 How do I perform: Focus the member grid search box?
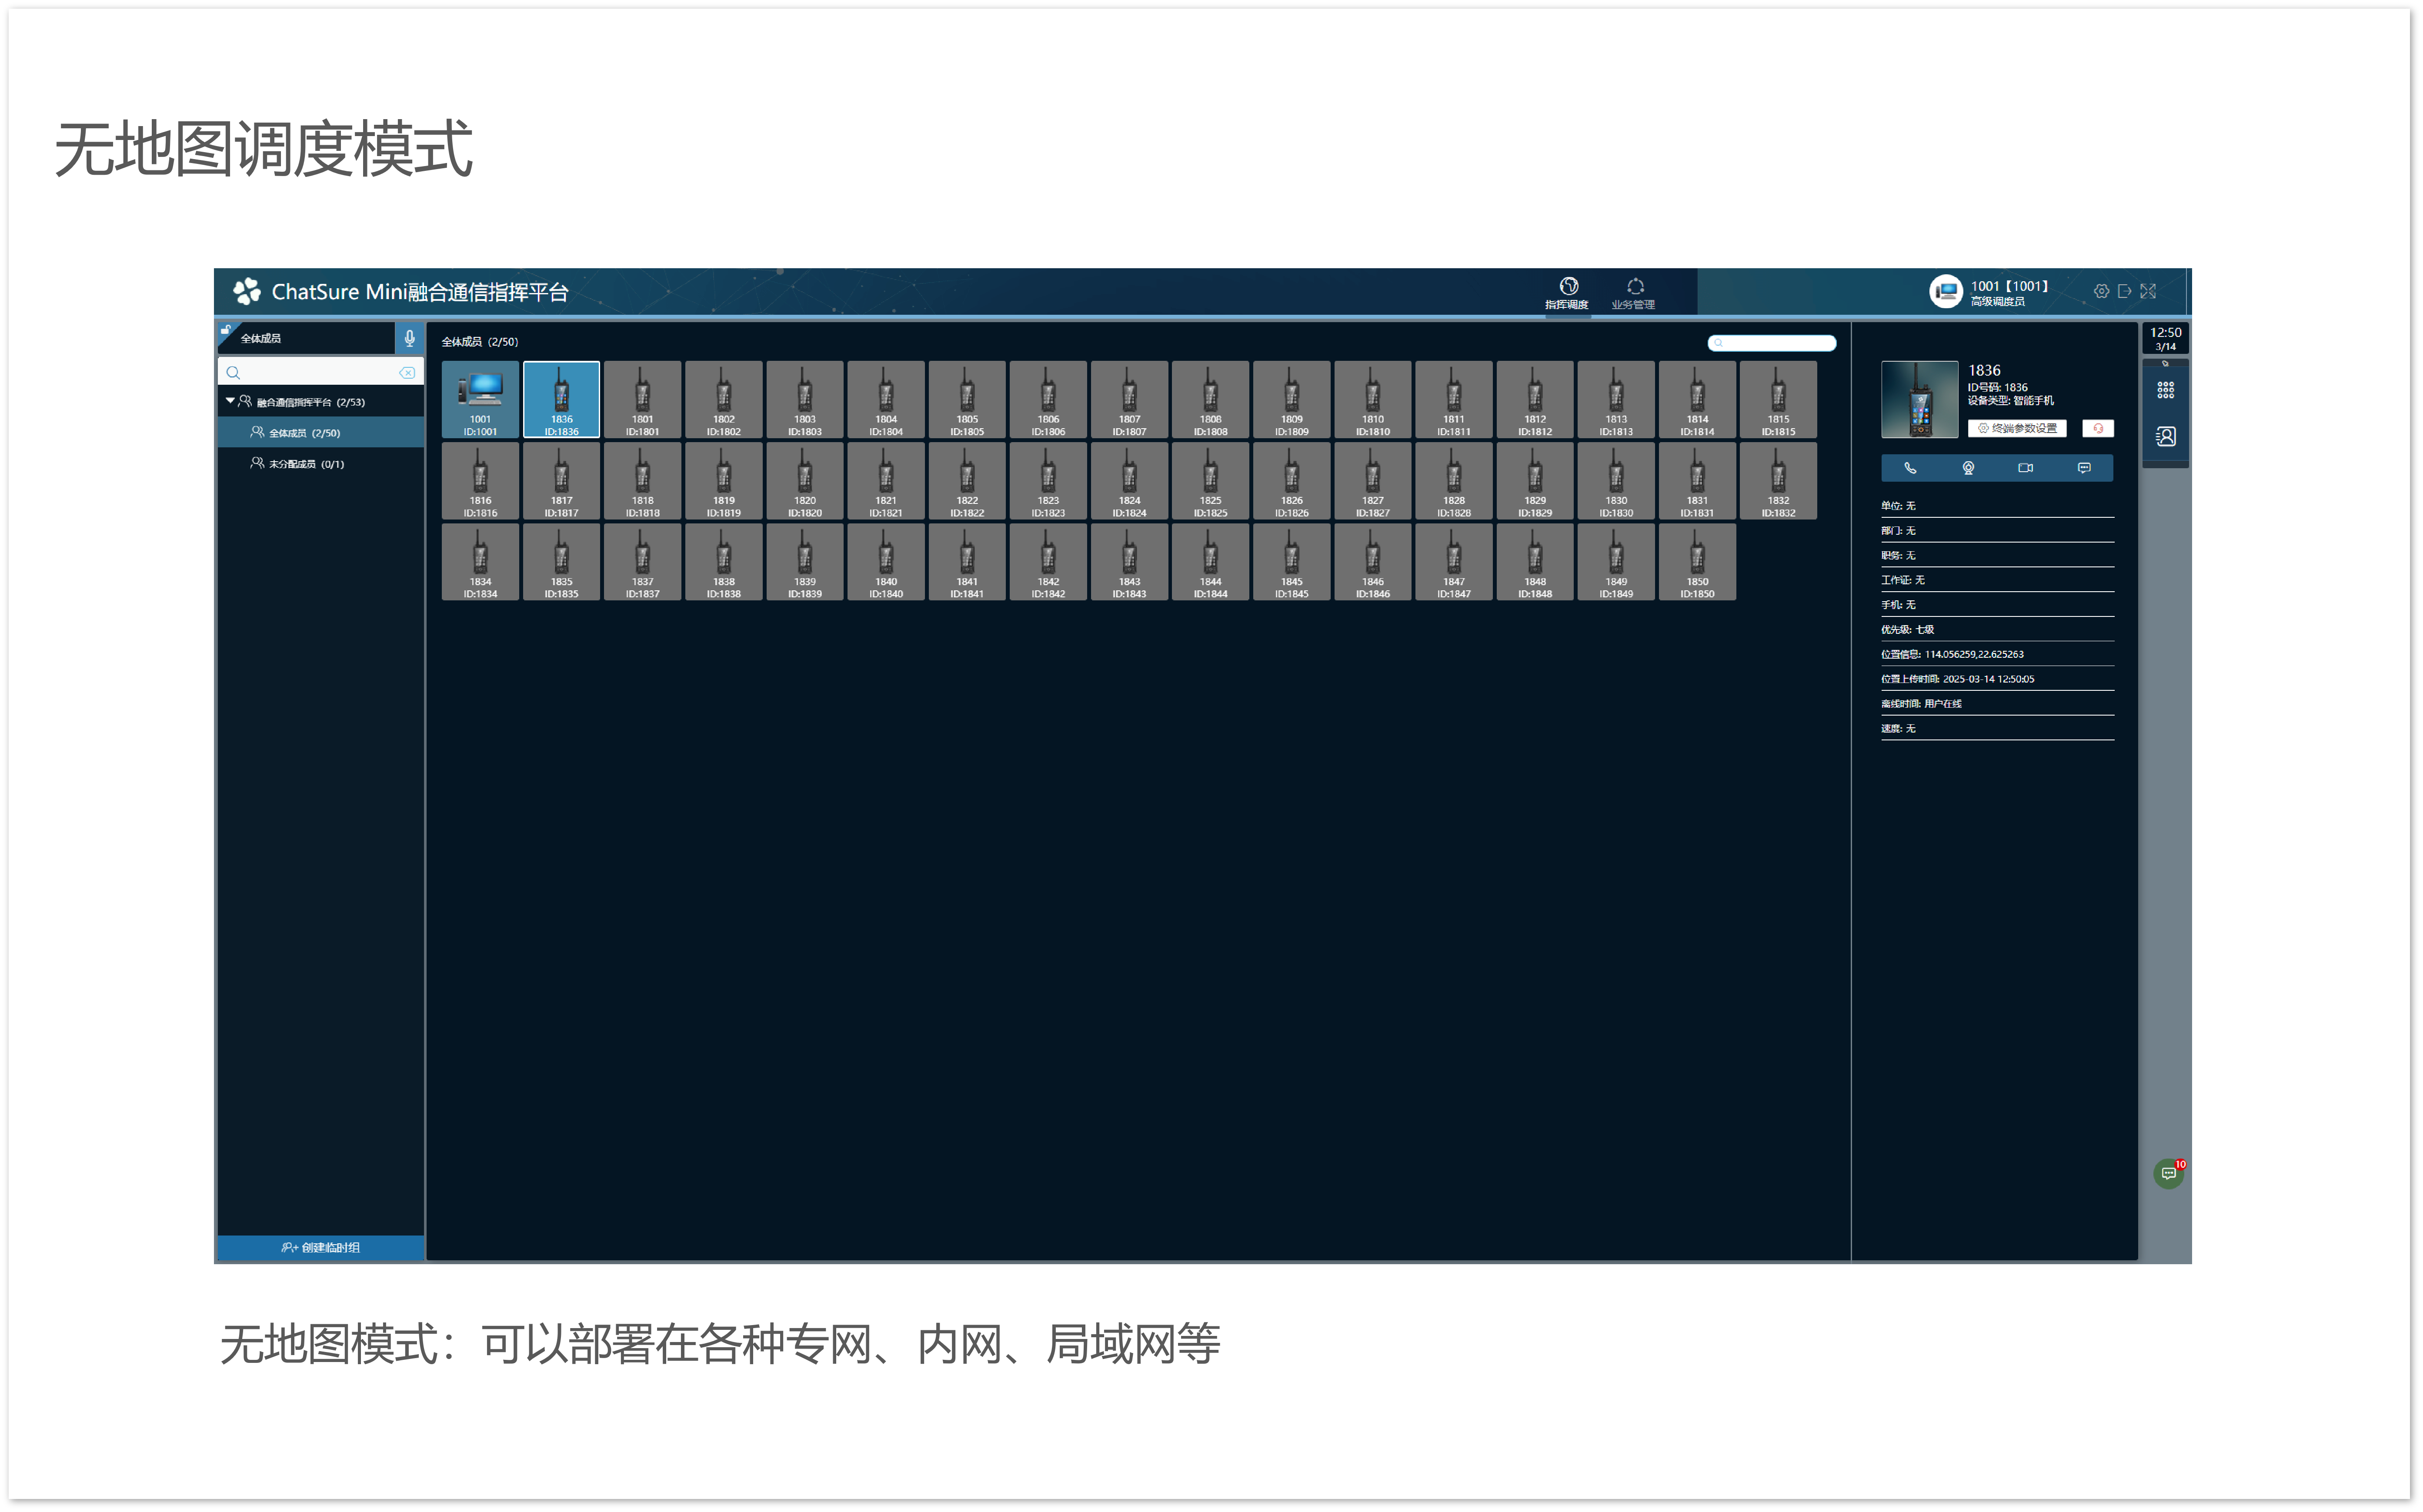(x=1771, y=343)
